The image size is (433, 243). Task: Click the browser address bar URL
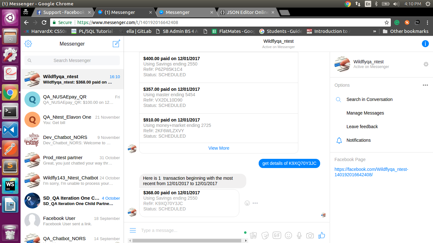(128, 22)
